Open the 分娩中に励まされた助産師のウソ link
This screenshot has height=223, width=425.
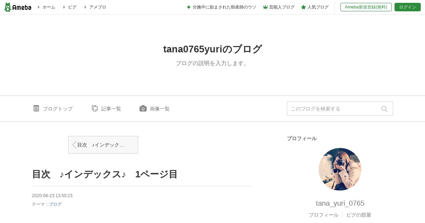pos(224,7)
